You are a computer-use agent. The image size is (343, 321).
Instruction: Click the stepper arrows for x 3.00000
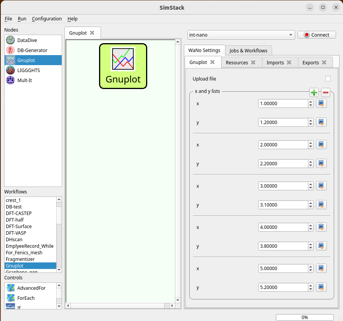311,186
